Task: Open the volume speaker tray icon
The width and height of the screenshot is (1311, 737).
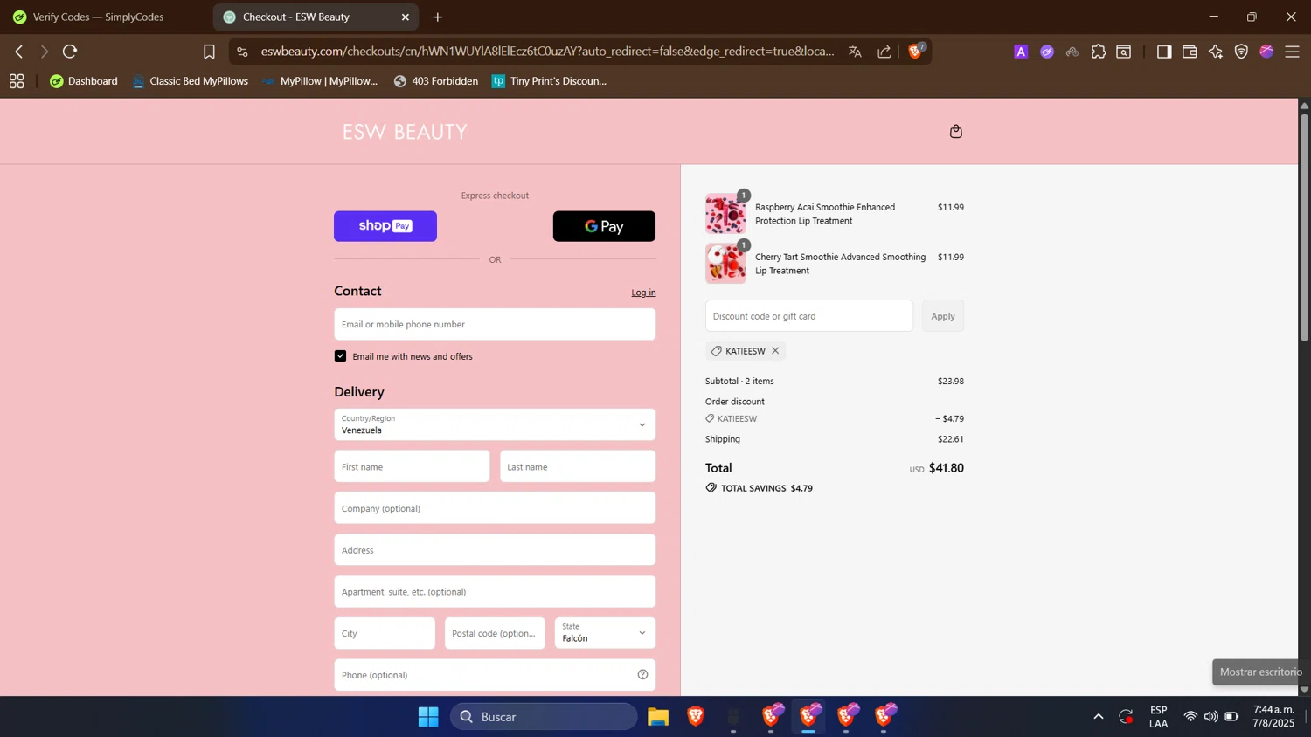Action: (1210, 717)
